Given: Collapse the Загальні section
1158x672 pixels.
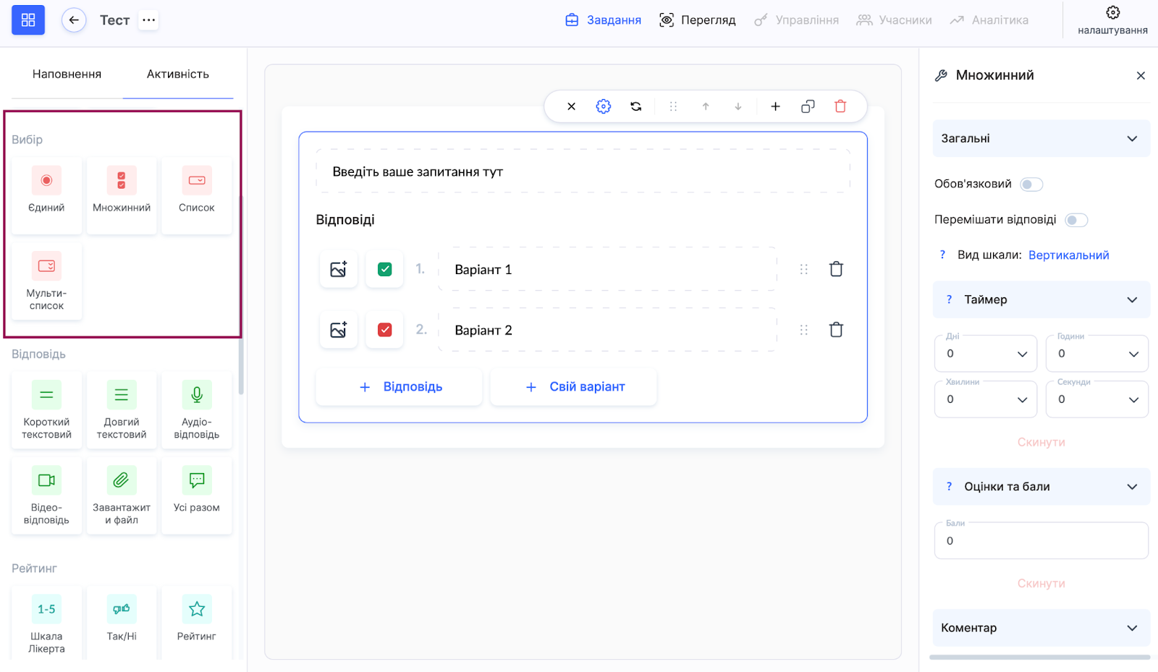Looking at the screenshot, I should point(1041,139).
